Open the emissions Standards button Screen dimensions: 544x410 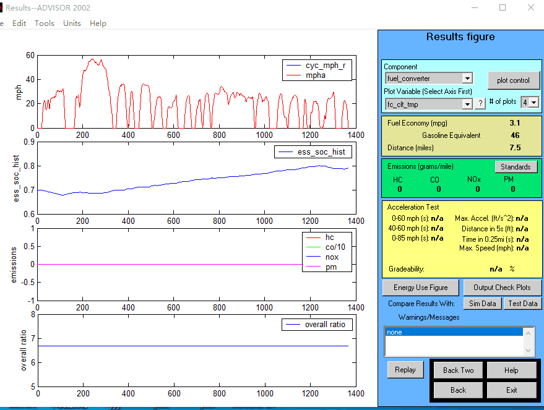(x=516, y=167)
